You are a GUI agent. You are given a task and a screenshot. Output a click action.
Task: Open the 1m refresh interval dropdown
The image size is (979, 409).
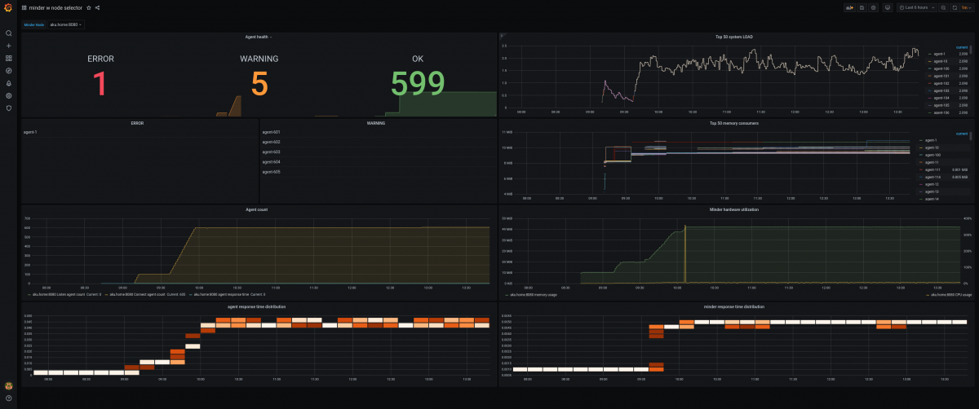pyautogui.click(x=966, y=7)
